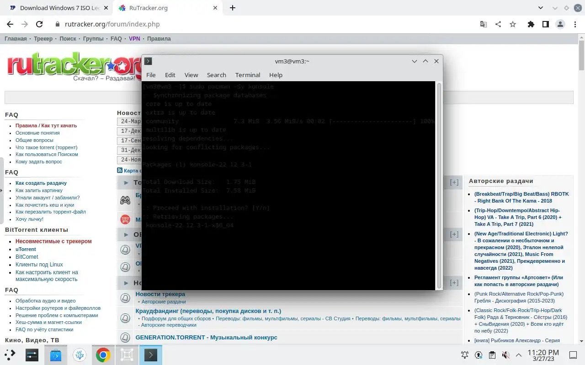
Task: Open Chrome tab search dropdown
Action: (x=541, y=8)
